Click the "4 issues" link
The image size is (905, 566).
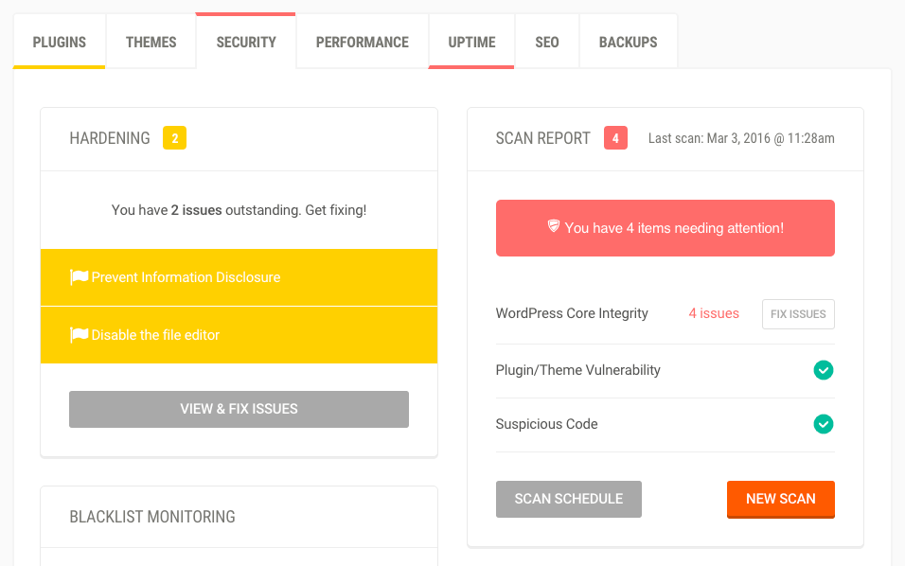coord(713,313)
